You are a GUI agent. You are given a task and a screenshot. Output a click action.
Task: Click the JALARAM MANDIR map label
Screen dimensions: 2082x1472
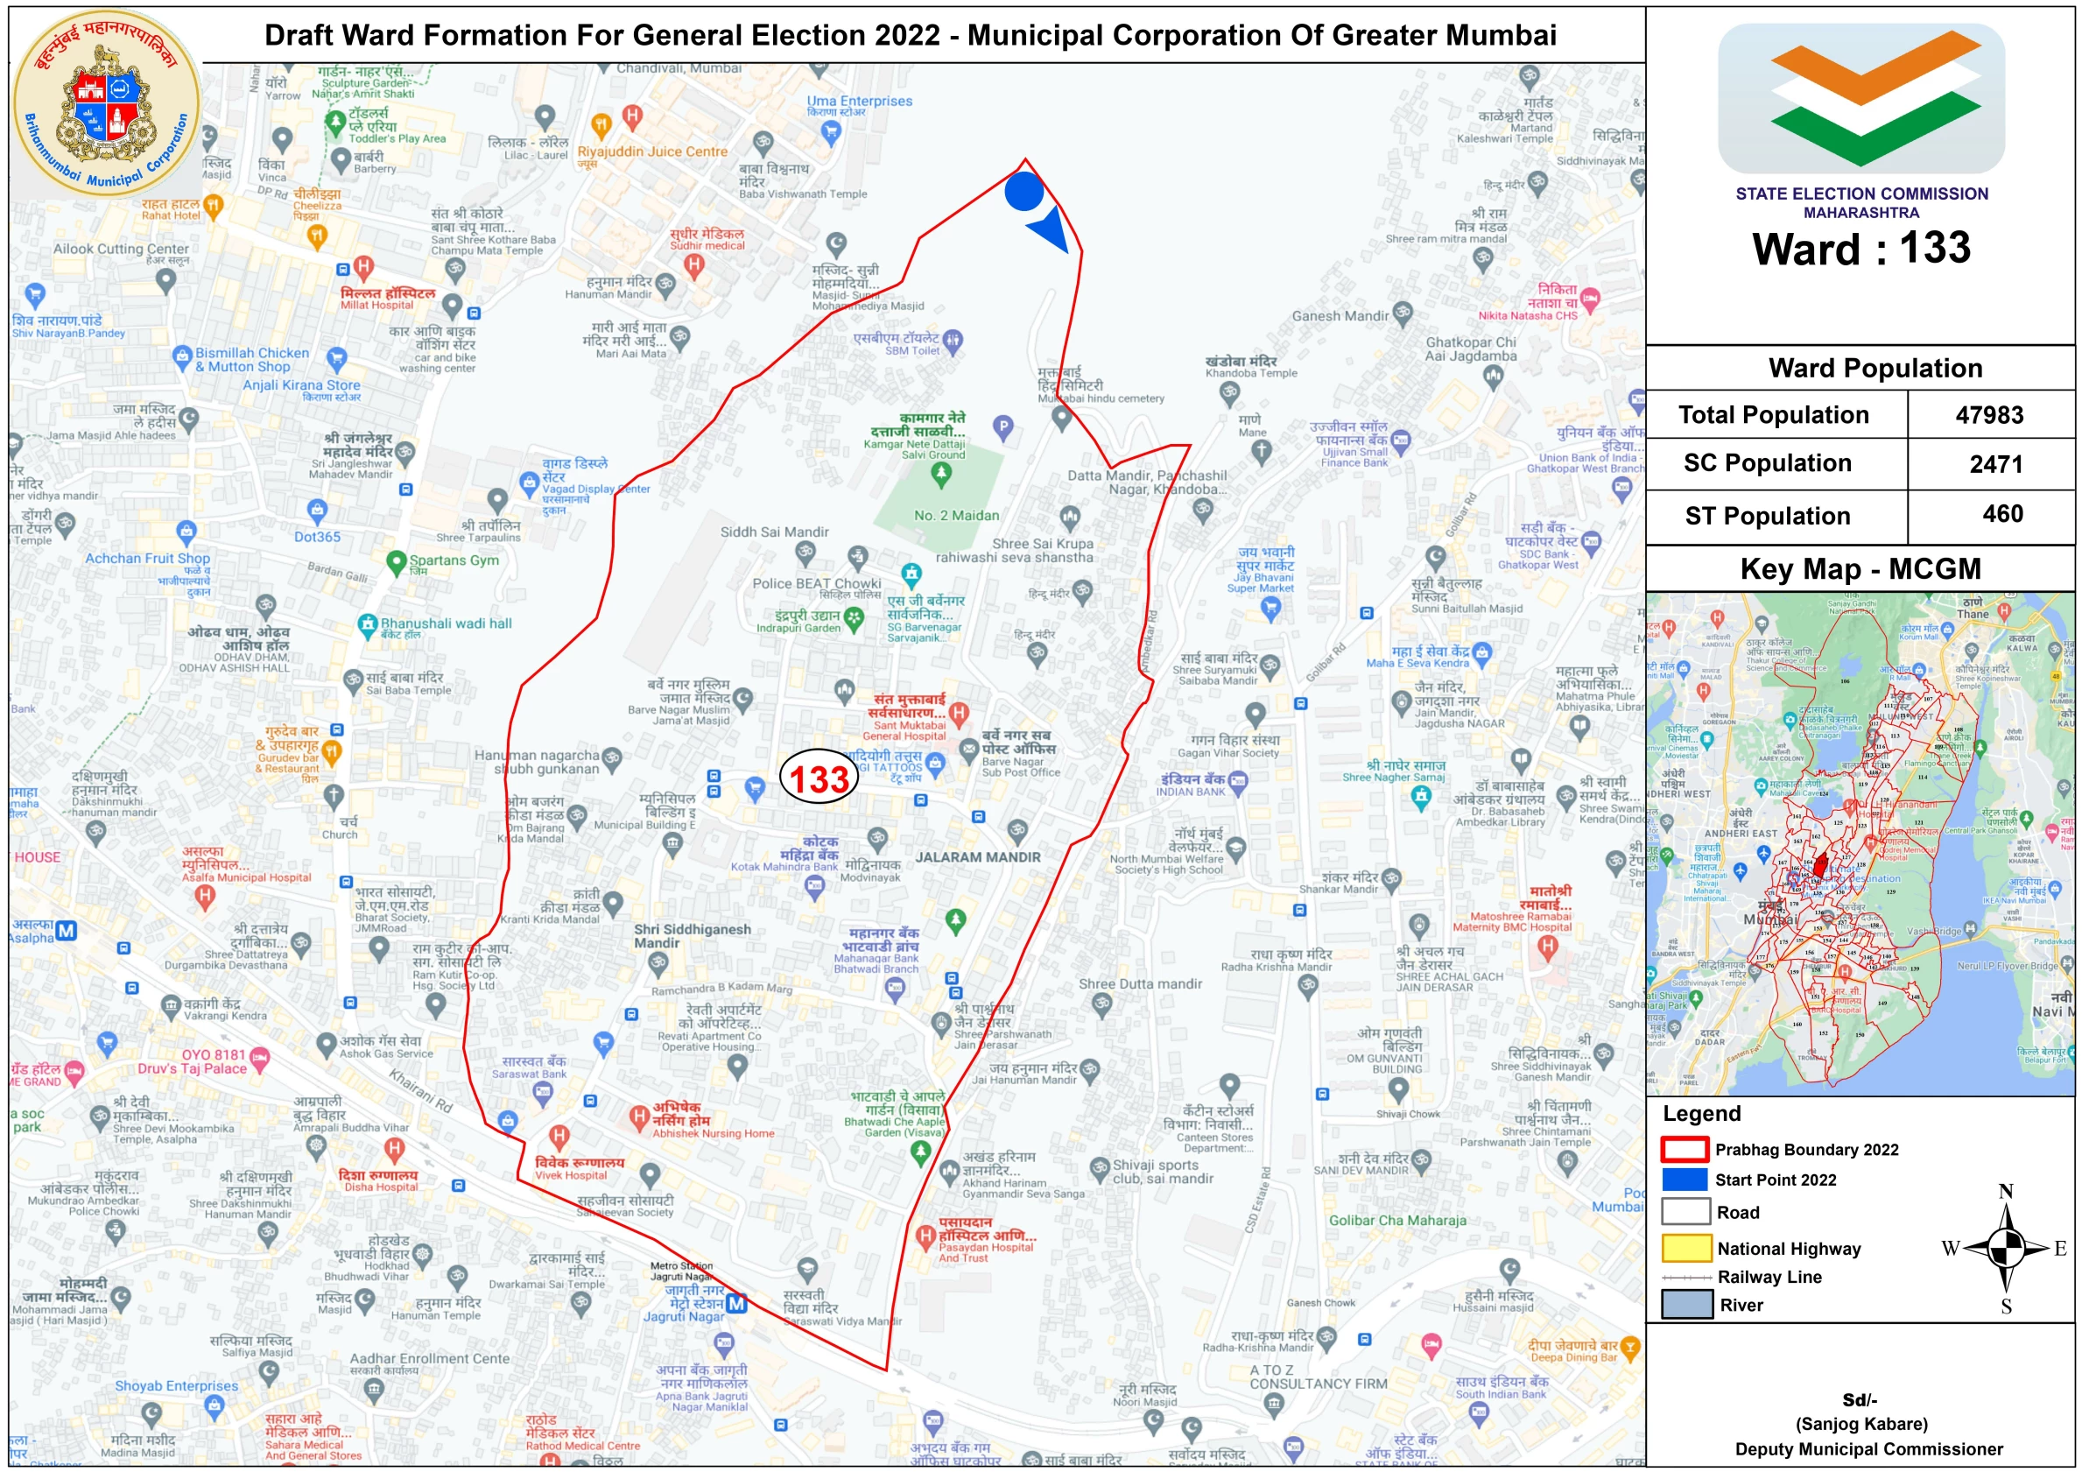point(977,856)
